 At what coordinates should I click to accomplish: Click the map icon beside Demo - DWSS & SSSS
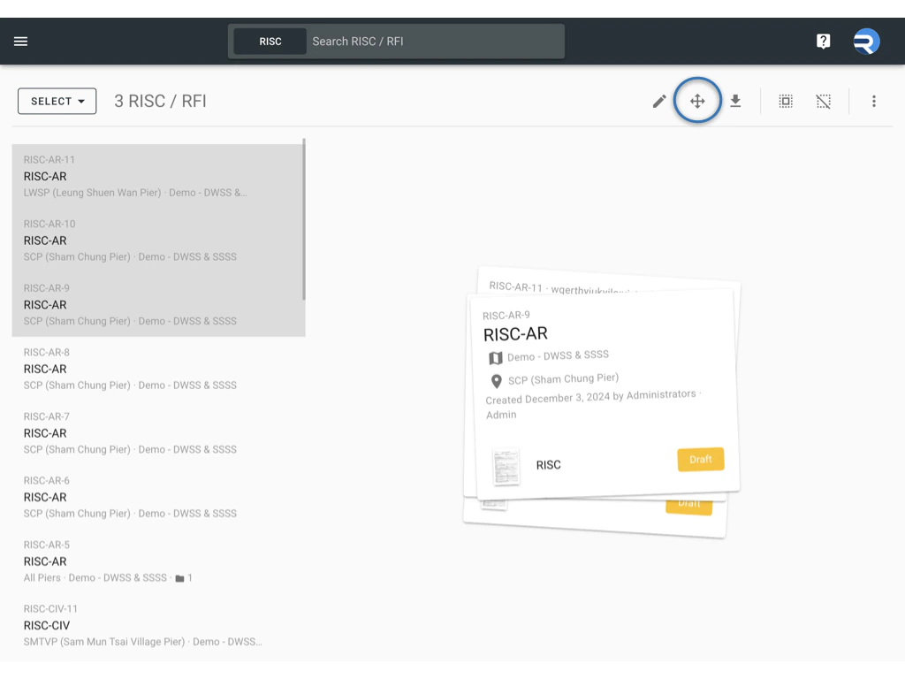495,358
